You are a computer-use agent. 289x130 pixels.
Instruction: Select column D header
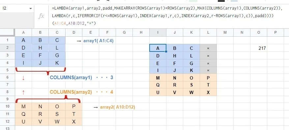(x=74, y=32)
